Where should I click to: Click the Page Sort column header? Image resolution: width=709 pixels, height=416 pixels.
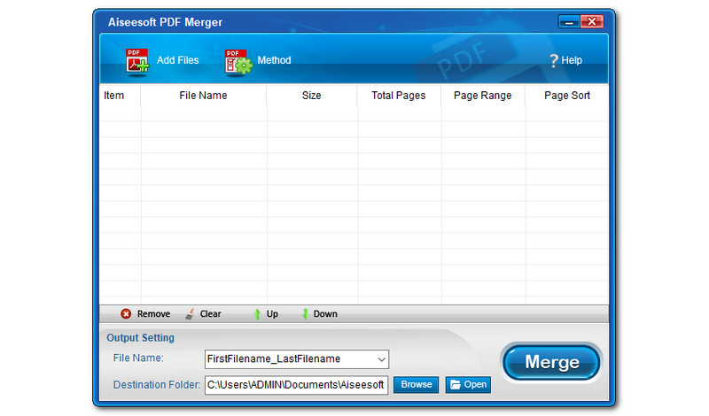567,96
